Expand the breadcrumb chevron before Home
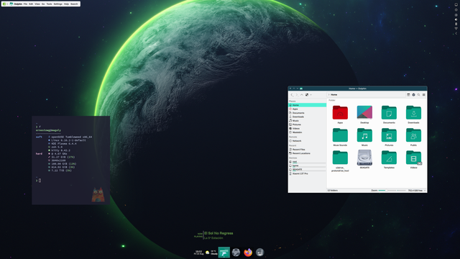The width and height of the screenshot is (460, 259). pyautogui.click(x=329, y=95)
